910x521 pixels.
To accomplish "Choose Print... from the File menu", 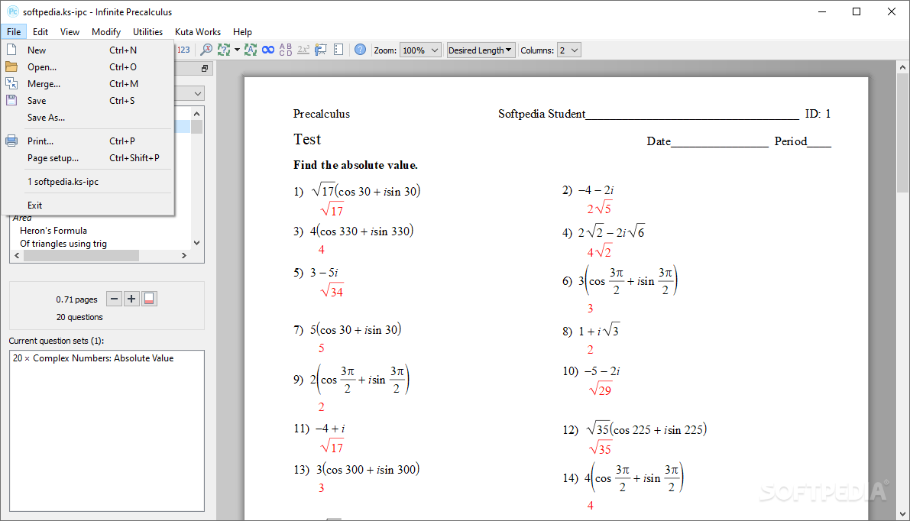I will (x=87, y=141).
